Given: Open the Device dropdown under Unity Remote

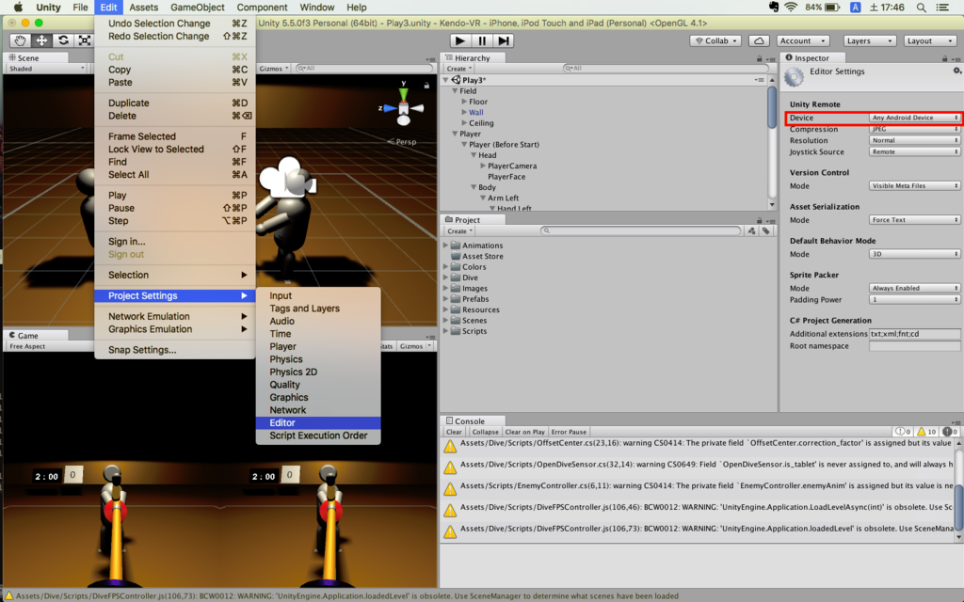Looking at the screenshot, I should 914,118.
